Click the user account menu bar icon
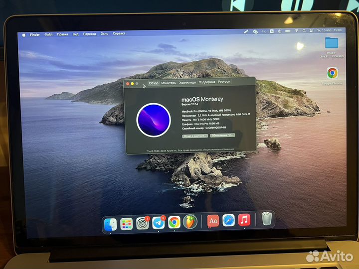 click(280, 31)
